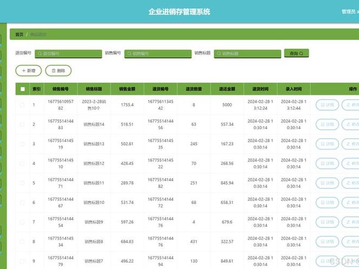This screenshot has height=269, width=359.
Task: Click the 首页 breadcrumb link
Action: pos(19,35)
